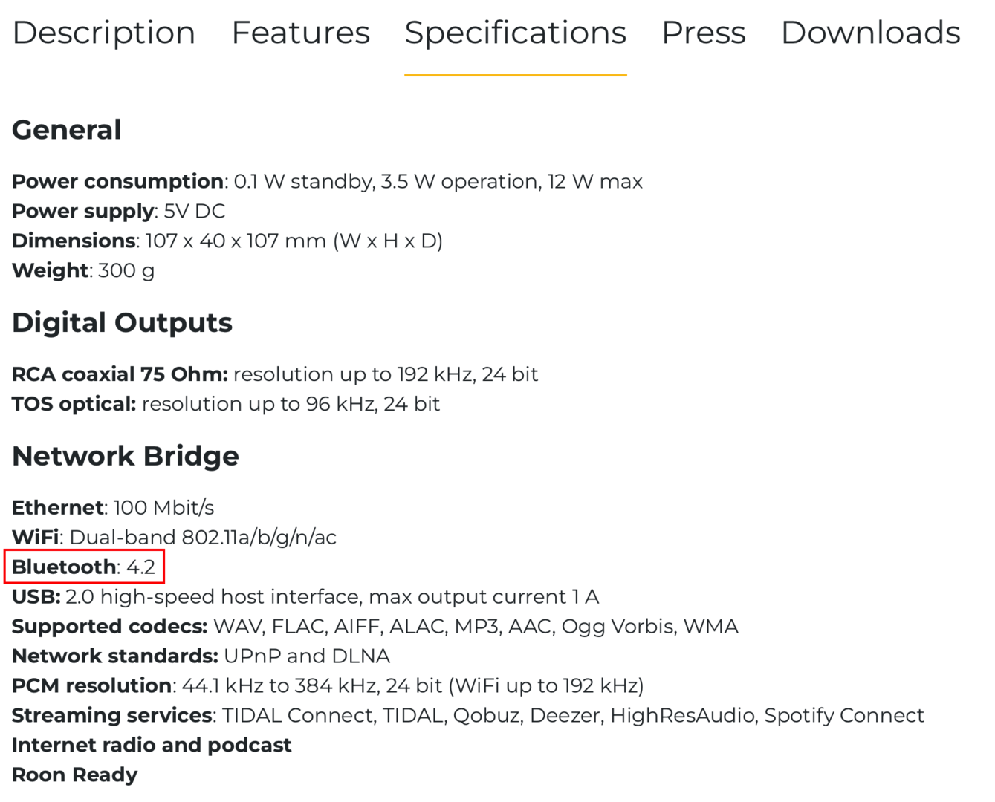The height and width of the screenshot is (802, 995).
Task: Click the TOS optical resolution line
Action: coord(227,403)
